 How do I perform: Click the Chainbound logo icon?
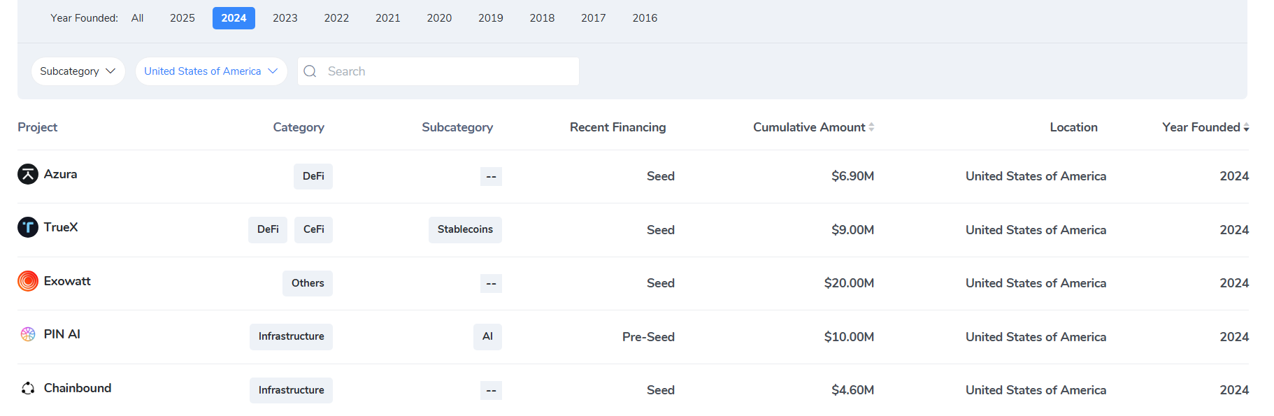click(28, 388)
